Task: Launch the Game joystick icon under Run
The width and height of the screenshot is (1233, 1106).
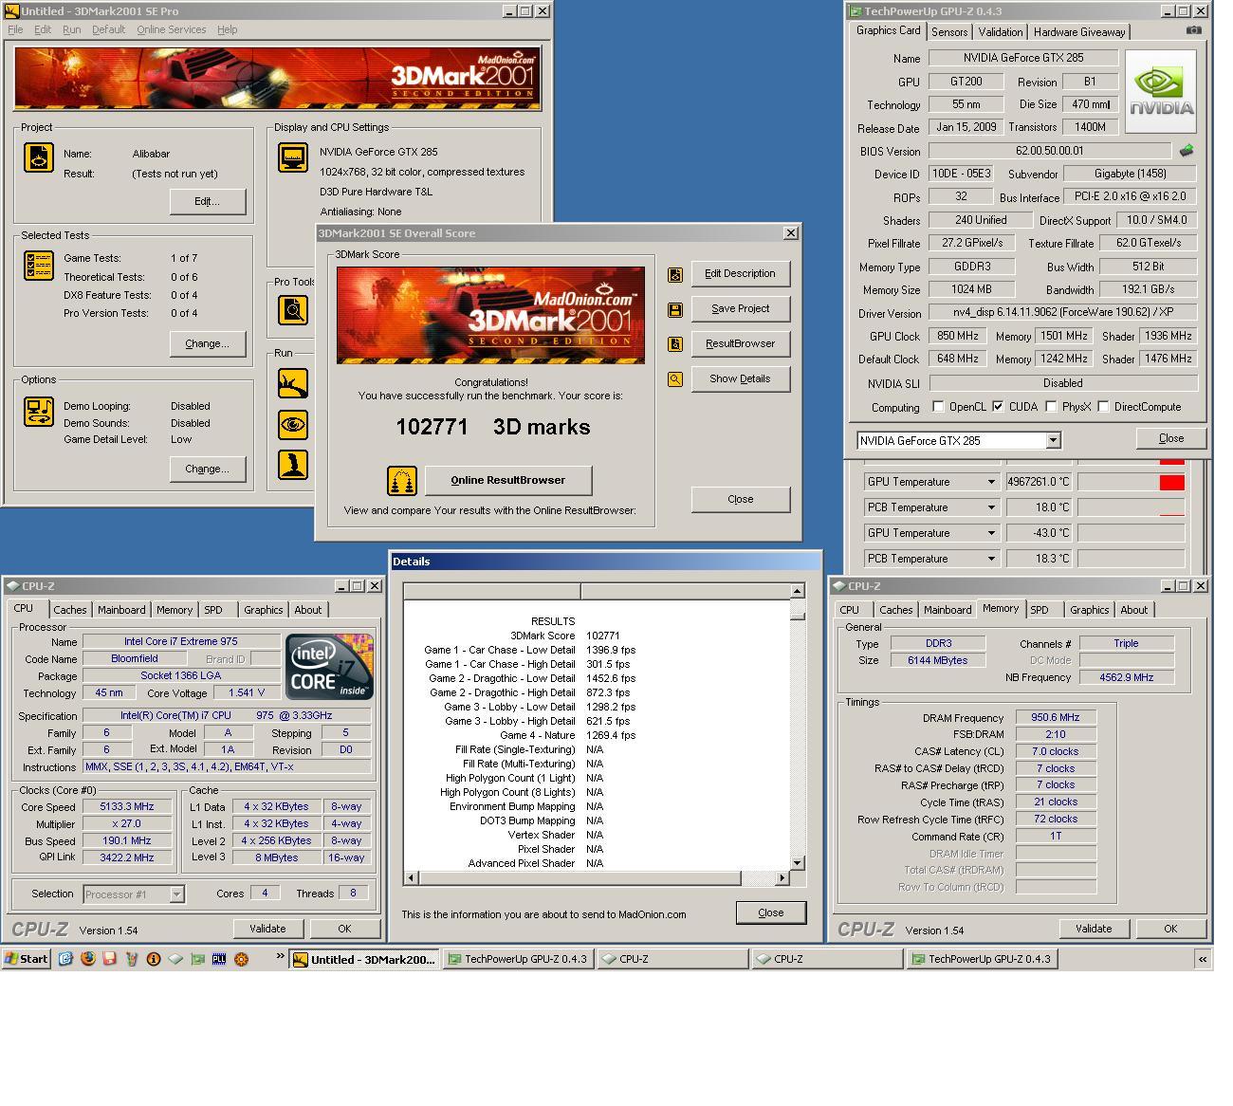Action: [292, 465]
